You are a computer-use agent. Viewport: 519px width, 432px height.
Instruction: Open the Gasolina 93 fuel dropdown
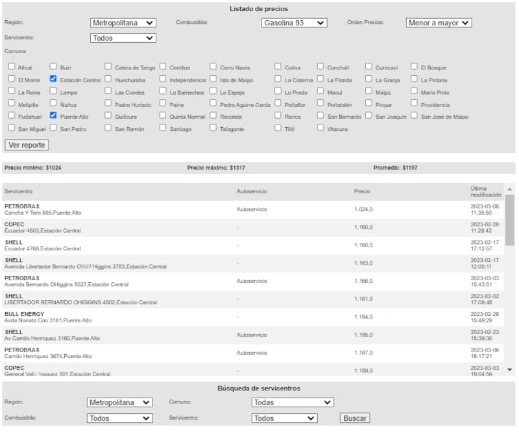click(x=294, y=23)
